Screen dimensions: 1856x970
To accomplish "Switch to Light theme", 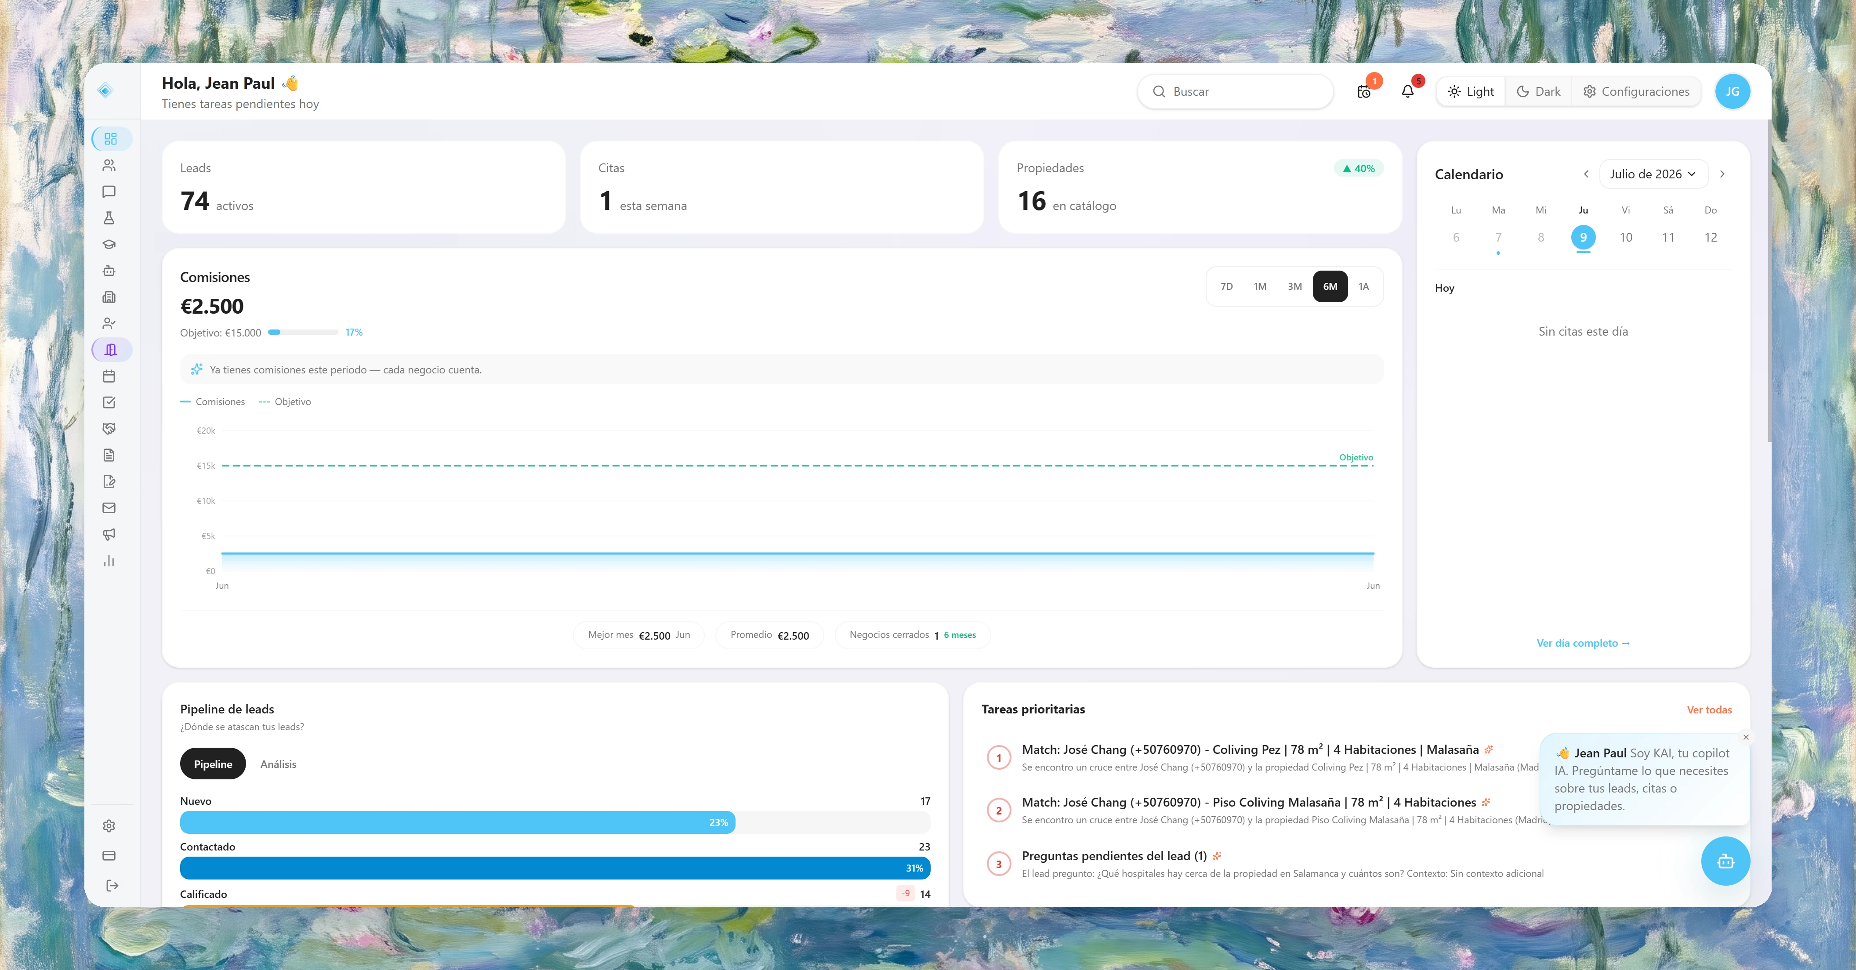I will click(x=1471, y=91).
